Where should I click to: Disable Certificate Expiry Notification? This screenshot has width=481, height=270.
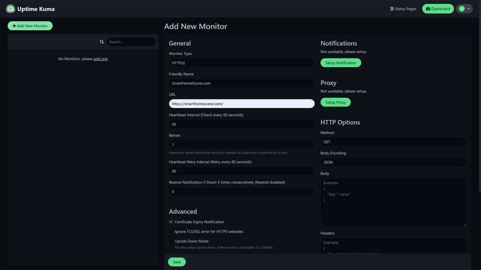click(x=171, y=222)
